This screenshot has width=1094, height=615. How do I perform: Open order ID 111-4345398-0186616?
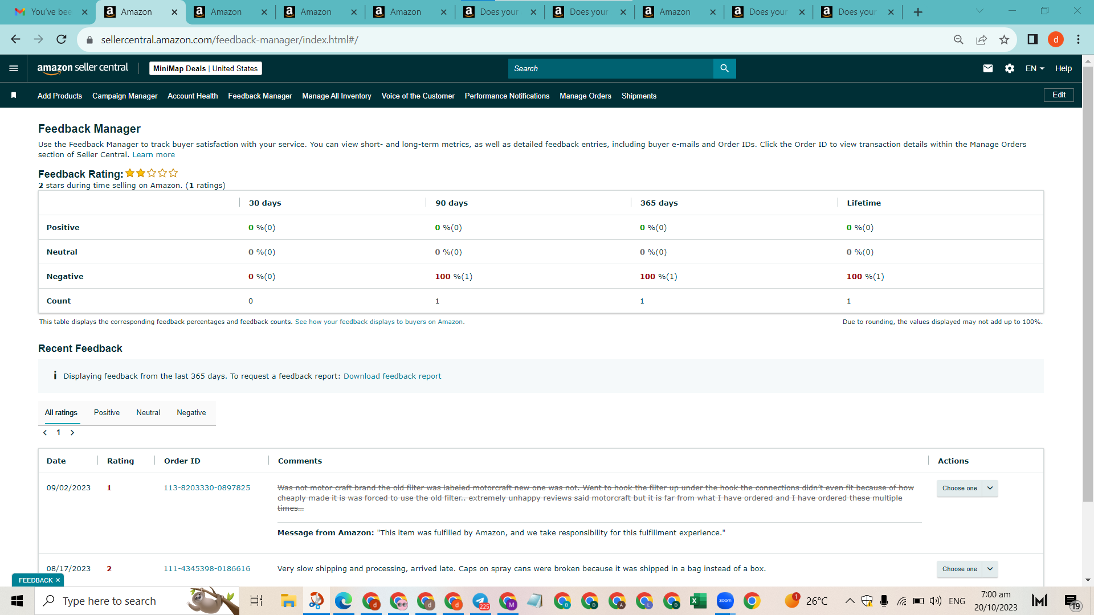[x=207, y=569]
